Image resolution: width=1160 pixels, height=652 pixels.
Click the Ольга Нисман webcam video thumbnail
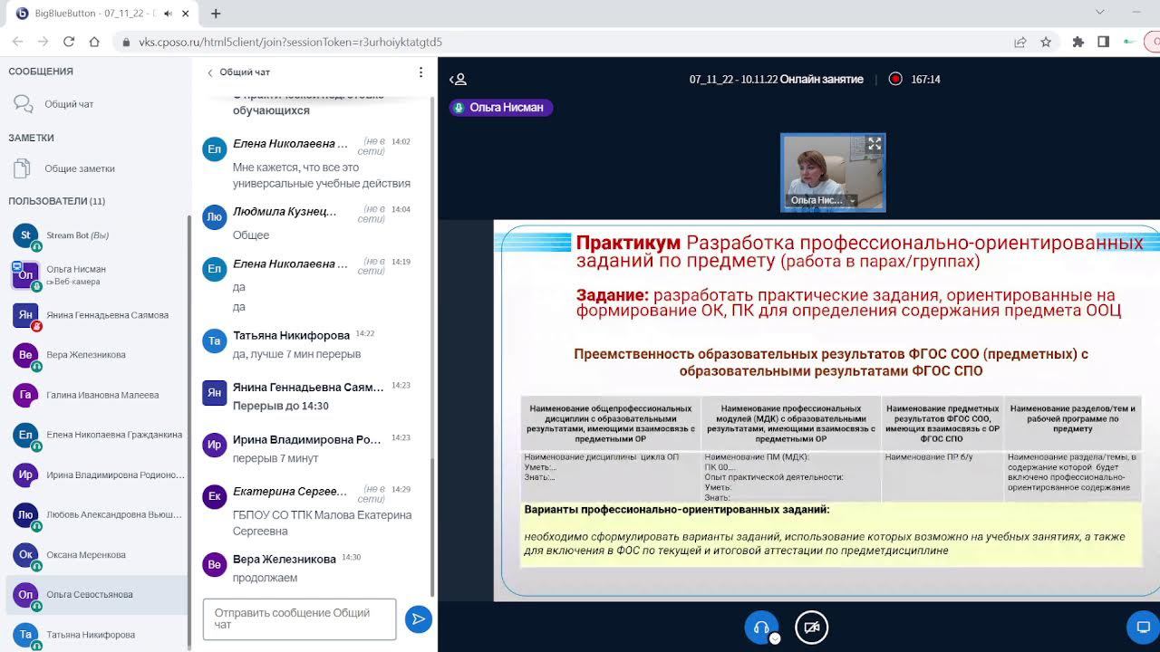pos(833,173)
